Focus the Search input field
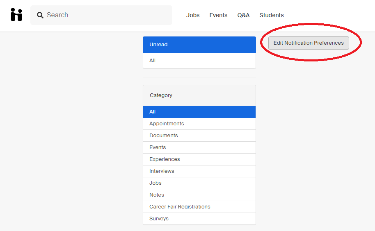The height and width of the screenshot is (231, 375). (101, 15)
